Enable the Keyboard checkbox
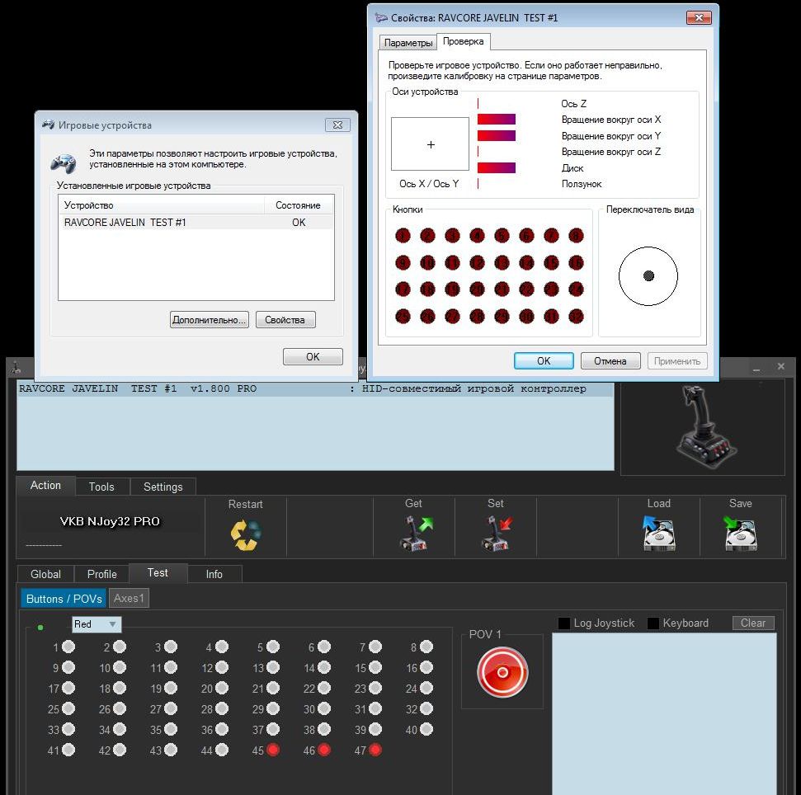The image size is (801, 795). click(653, 623)
